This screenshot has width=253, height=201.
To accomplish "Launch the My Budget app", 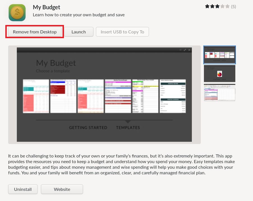I will tap(79, 32).
